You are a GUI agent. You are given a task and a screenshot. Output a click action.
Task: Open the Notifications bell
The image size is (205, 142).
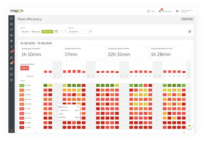point(160,11)
